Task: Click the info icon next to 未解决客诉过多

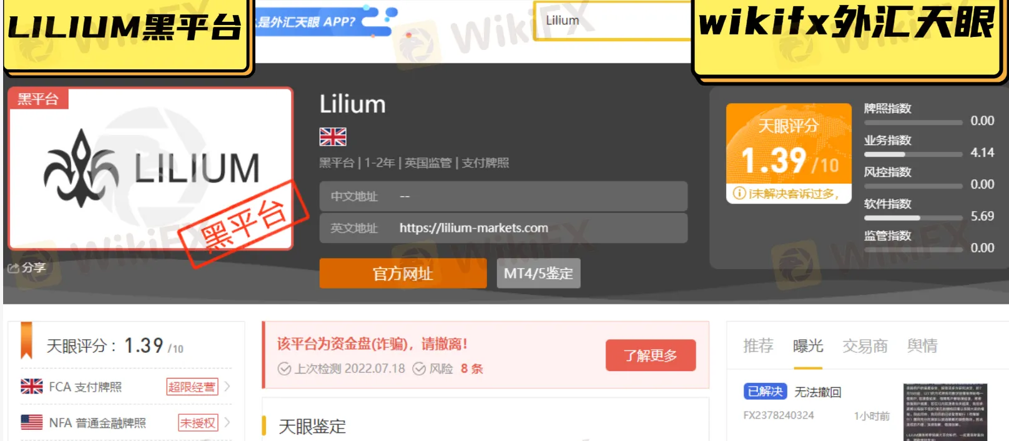Action: pos(739,194)
